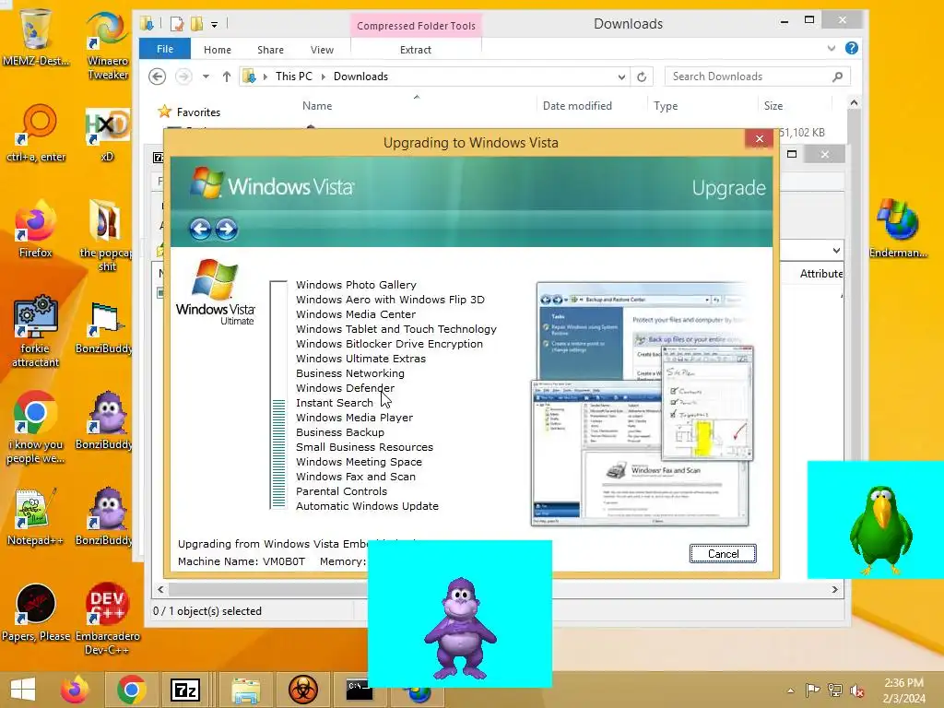Close the Upgrading to Windows Vista dialog
Image resolution: width=944 pixels, height=708 pixels.
[760, 139]
